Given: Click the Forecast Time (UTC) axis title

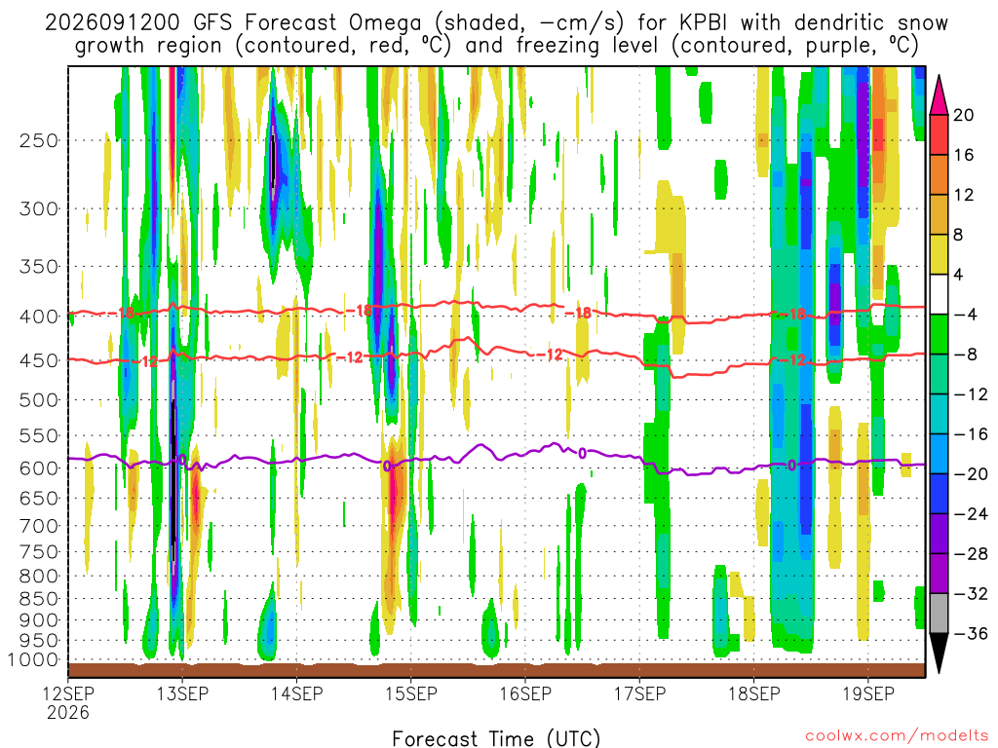Looking at the screenshot, I should point(496,738).
